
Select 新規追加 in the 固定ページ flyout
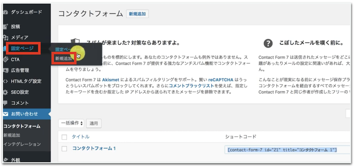(x=64, y=58)
